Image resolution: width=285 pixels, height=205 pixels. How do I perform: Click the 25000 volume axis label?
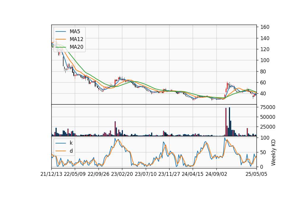click(268, 127)
